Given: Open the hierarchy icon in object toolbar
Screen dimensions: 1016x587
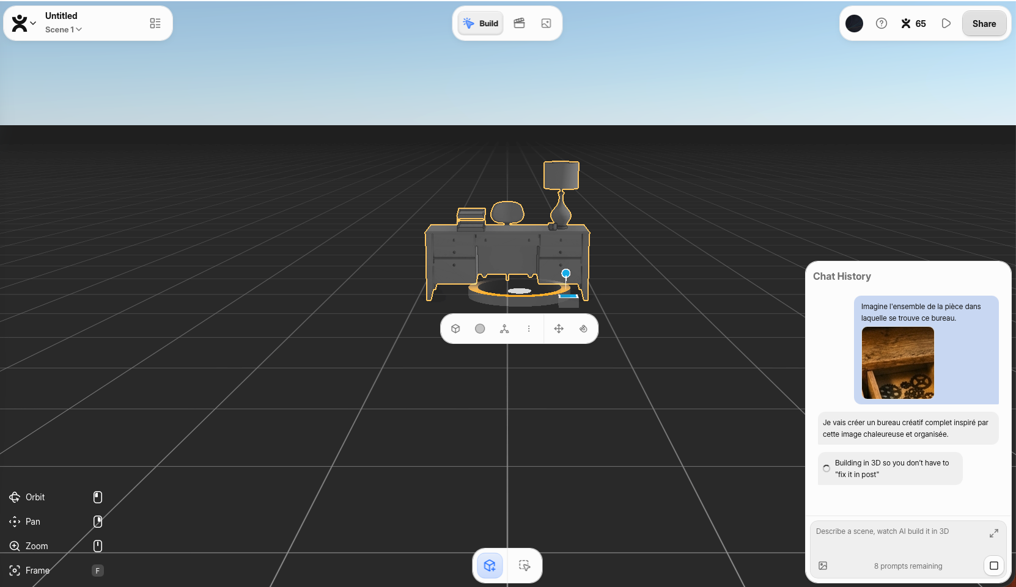Looking at the screenshot, I should (x=504, y=329).
